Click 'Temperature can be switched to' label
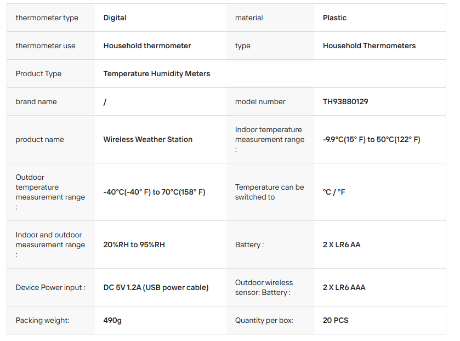Screen dimensions: 460x341 [269, 192]
